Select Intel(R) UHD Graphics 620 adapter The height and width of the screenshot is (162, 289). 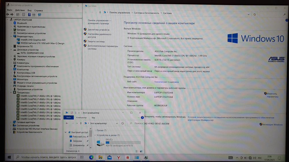coord(33,40)
